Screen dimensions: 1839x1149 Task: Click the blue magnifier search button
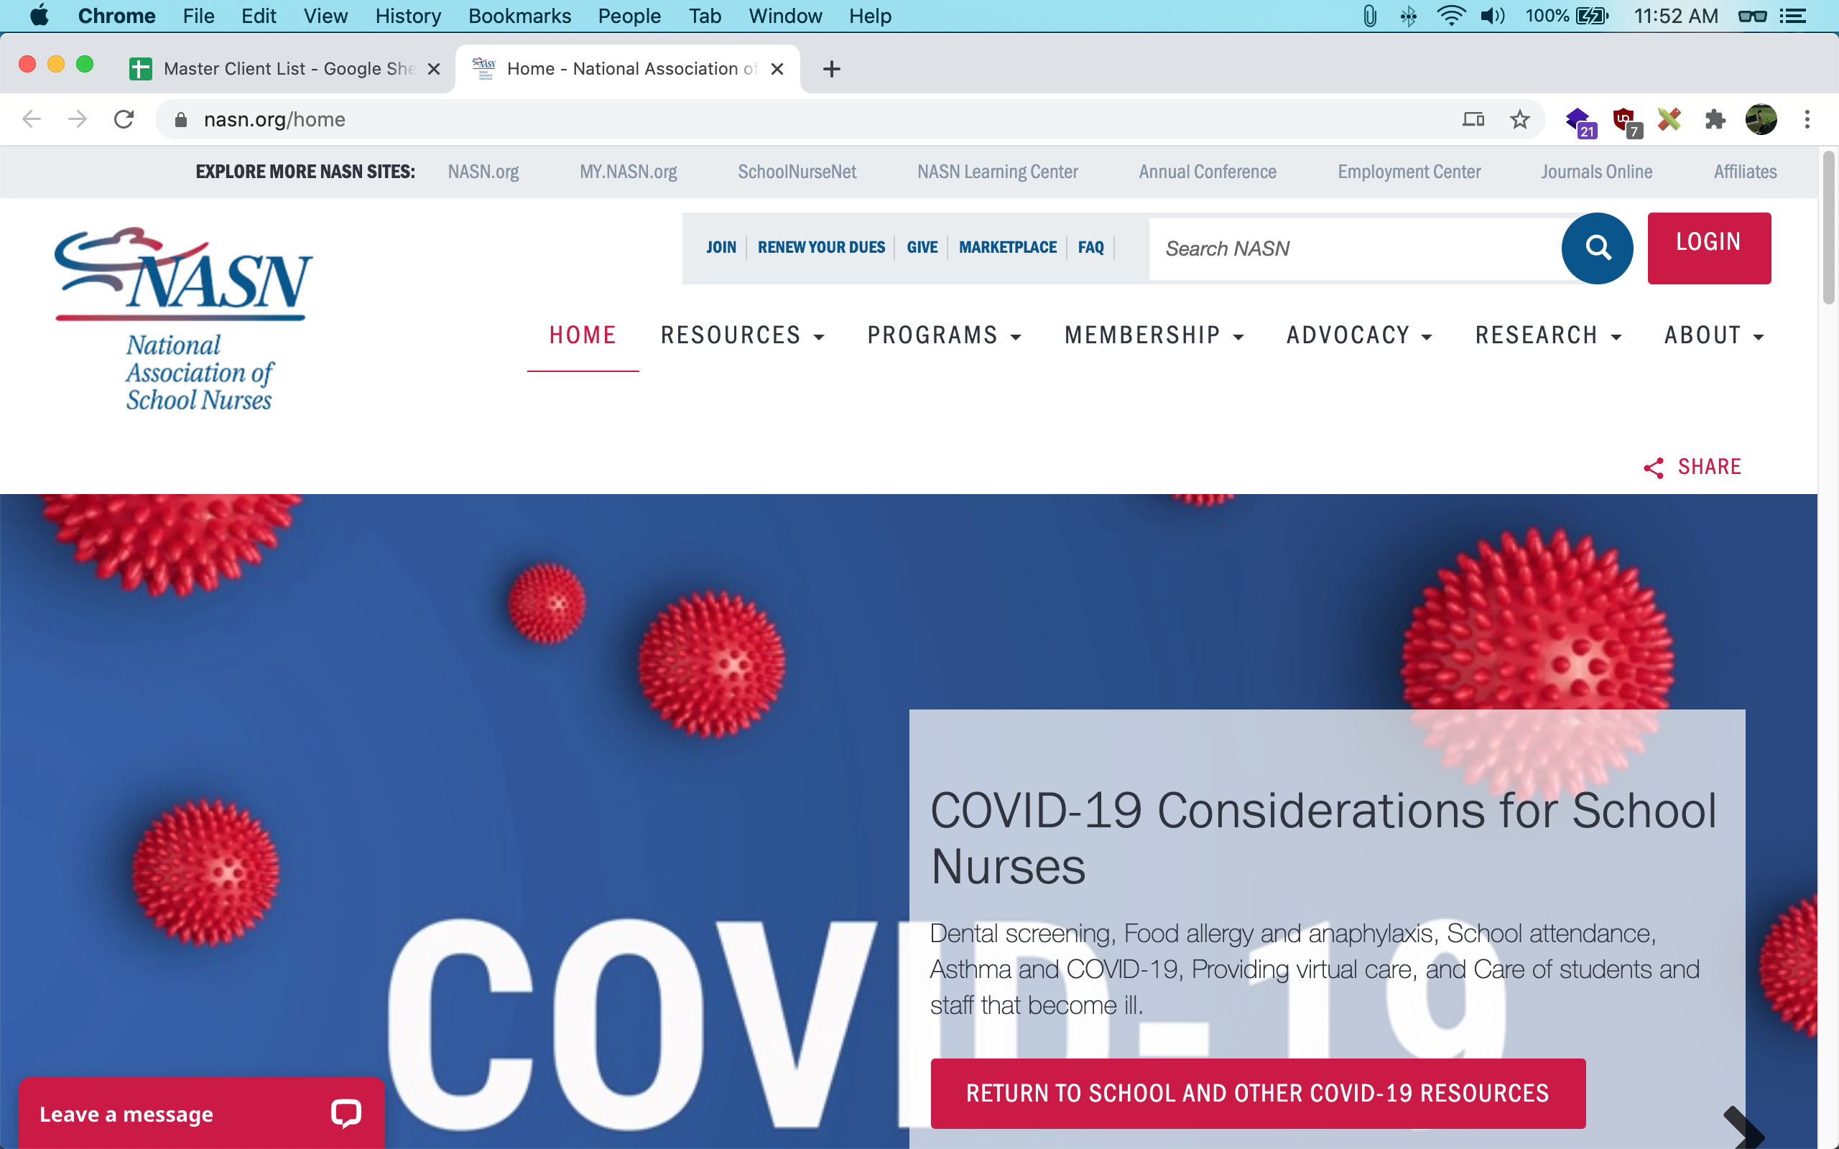[1597, 248]
